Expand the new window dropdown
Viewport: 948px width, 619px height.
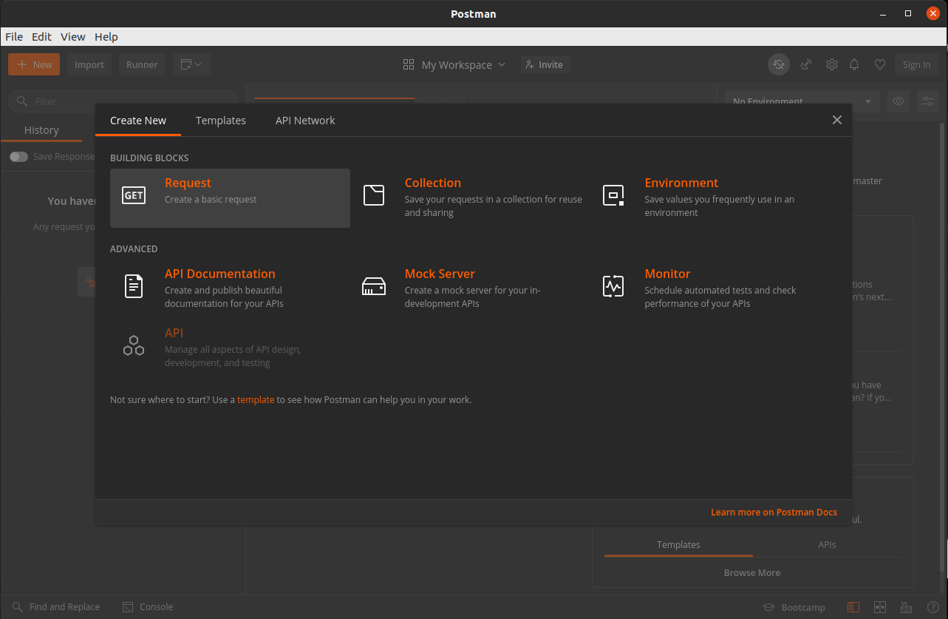pyautogui.click(x=192, y=64)
